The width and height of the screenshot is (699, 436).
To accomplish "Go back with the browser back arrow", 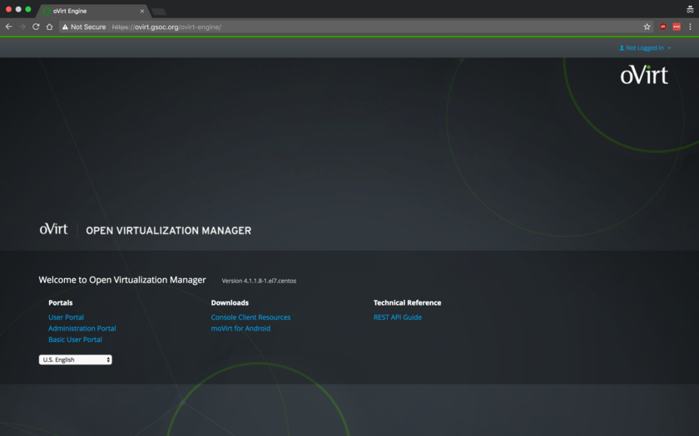I will point(8,27).
